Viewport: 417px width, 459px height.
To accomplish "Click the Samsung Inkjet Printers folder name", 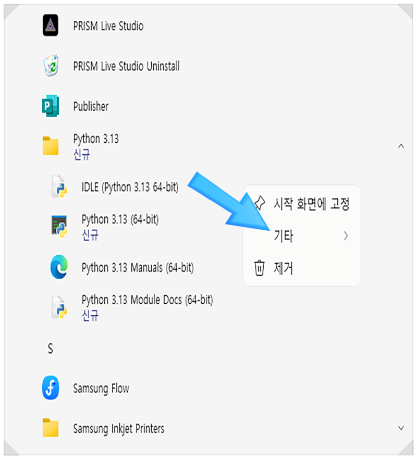I will pyautogui.click(x=119, y=429).
